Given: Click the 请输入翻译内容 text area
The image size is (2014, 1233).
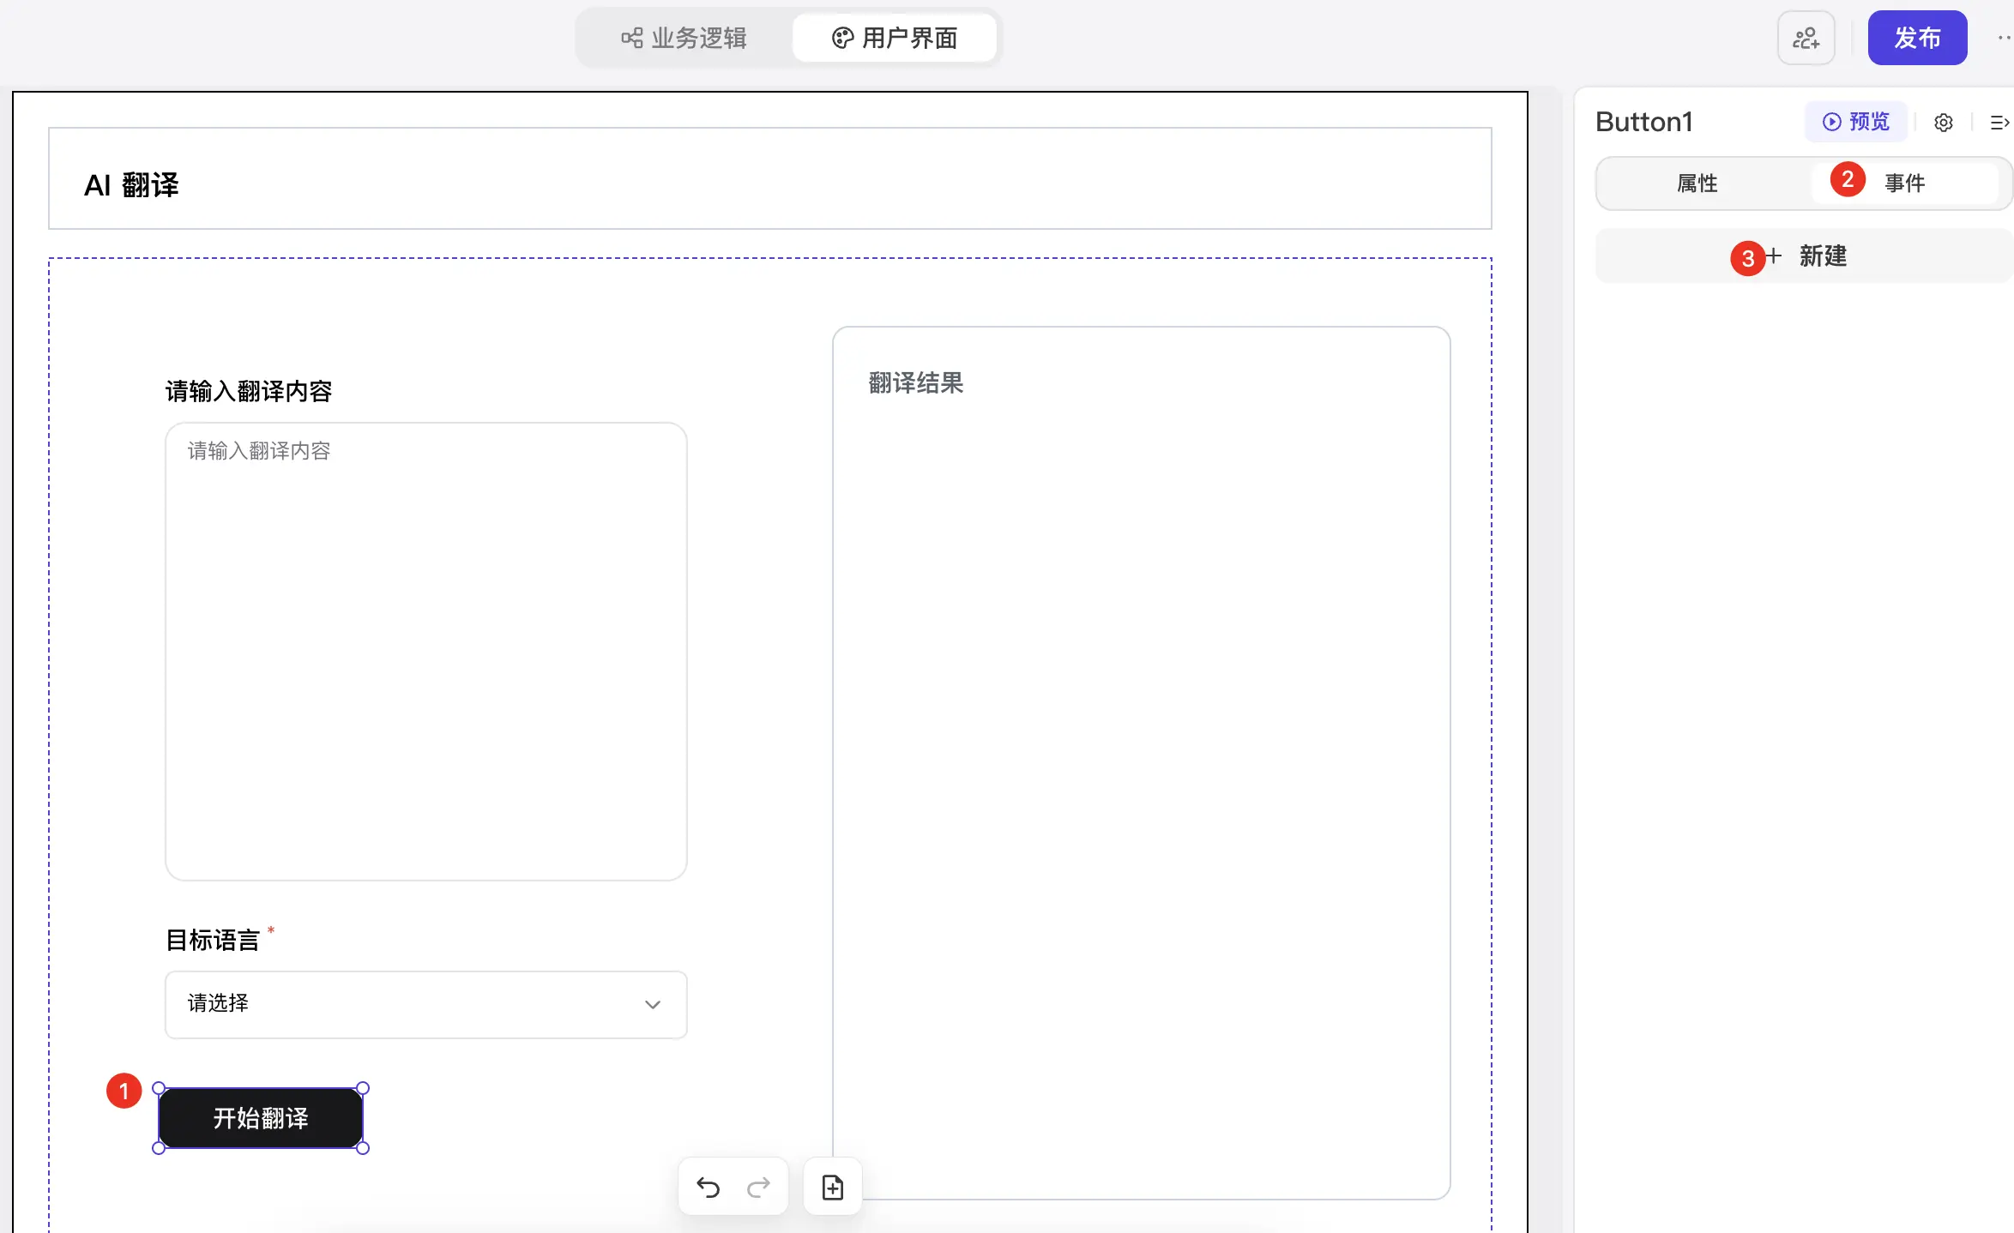Looking at the screenshot, I should [x=426, y=652].
